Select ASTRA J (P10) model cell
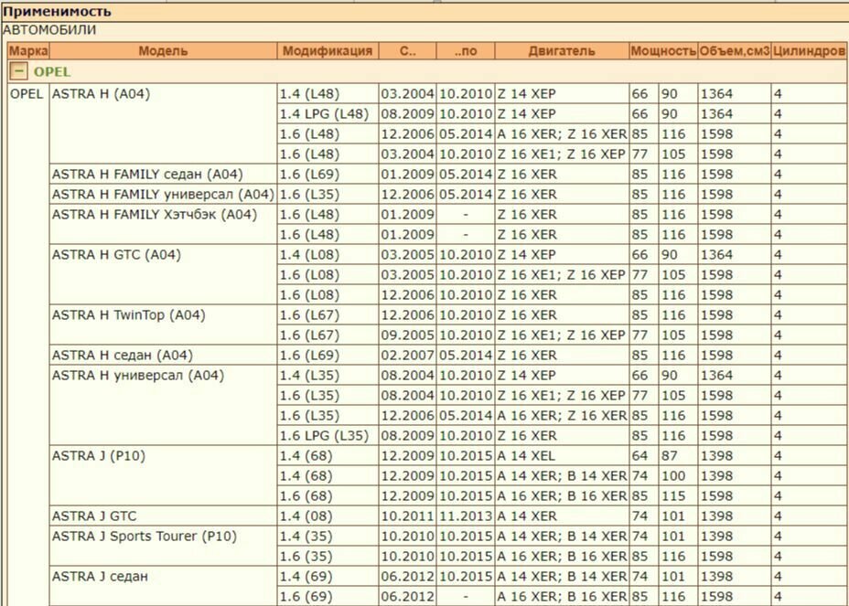 (x=163, y=476)
